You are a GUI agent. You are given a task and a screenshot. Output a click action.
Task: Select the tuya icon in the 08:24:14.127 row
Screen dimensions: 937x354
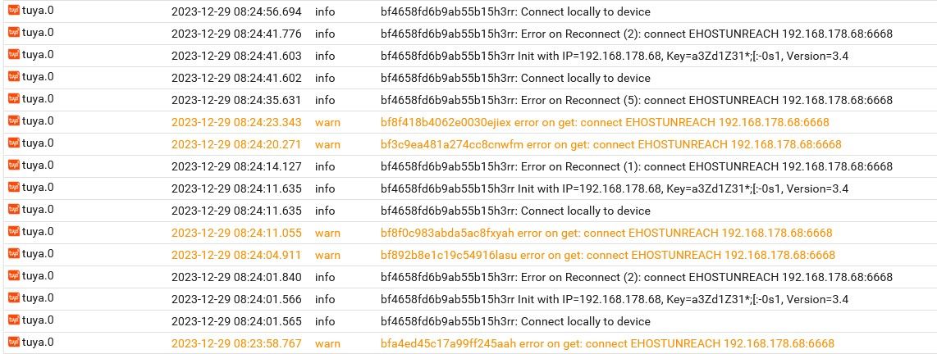pyautogui.click(x=14, y=166)
